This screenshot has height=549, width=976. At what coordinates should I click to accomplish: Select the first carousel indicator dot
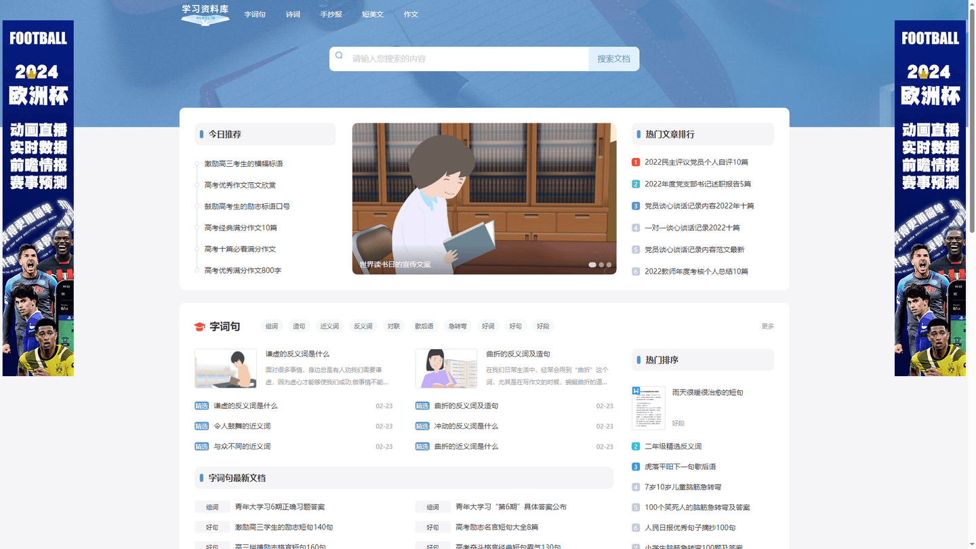(592, 265)
